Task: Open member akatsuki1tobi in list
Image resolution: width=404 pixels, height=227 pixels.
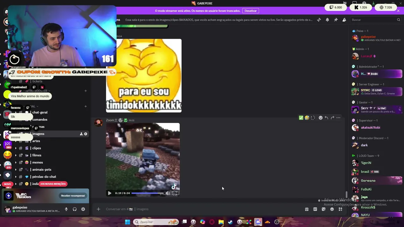Action: pos(377,127)
